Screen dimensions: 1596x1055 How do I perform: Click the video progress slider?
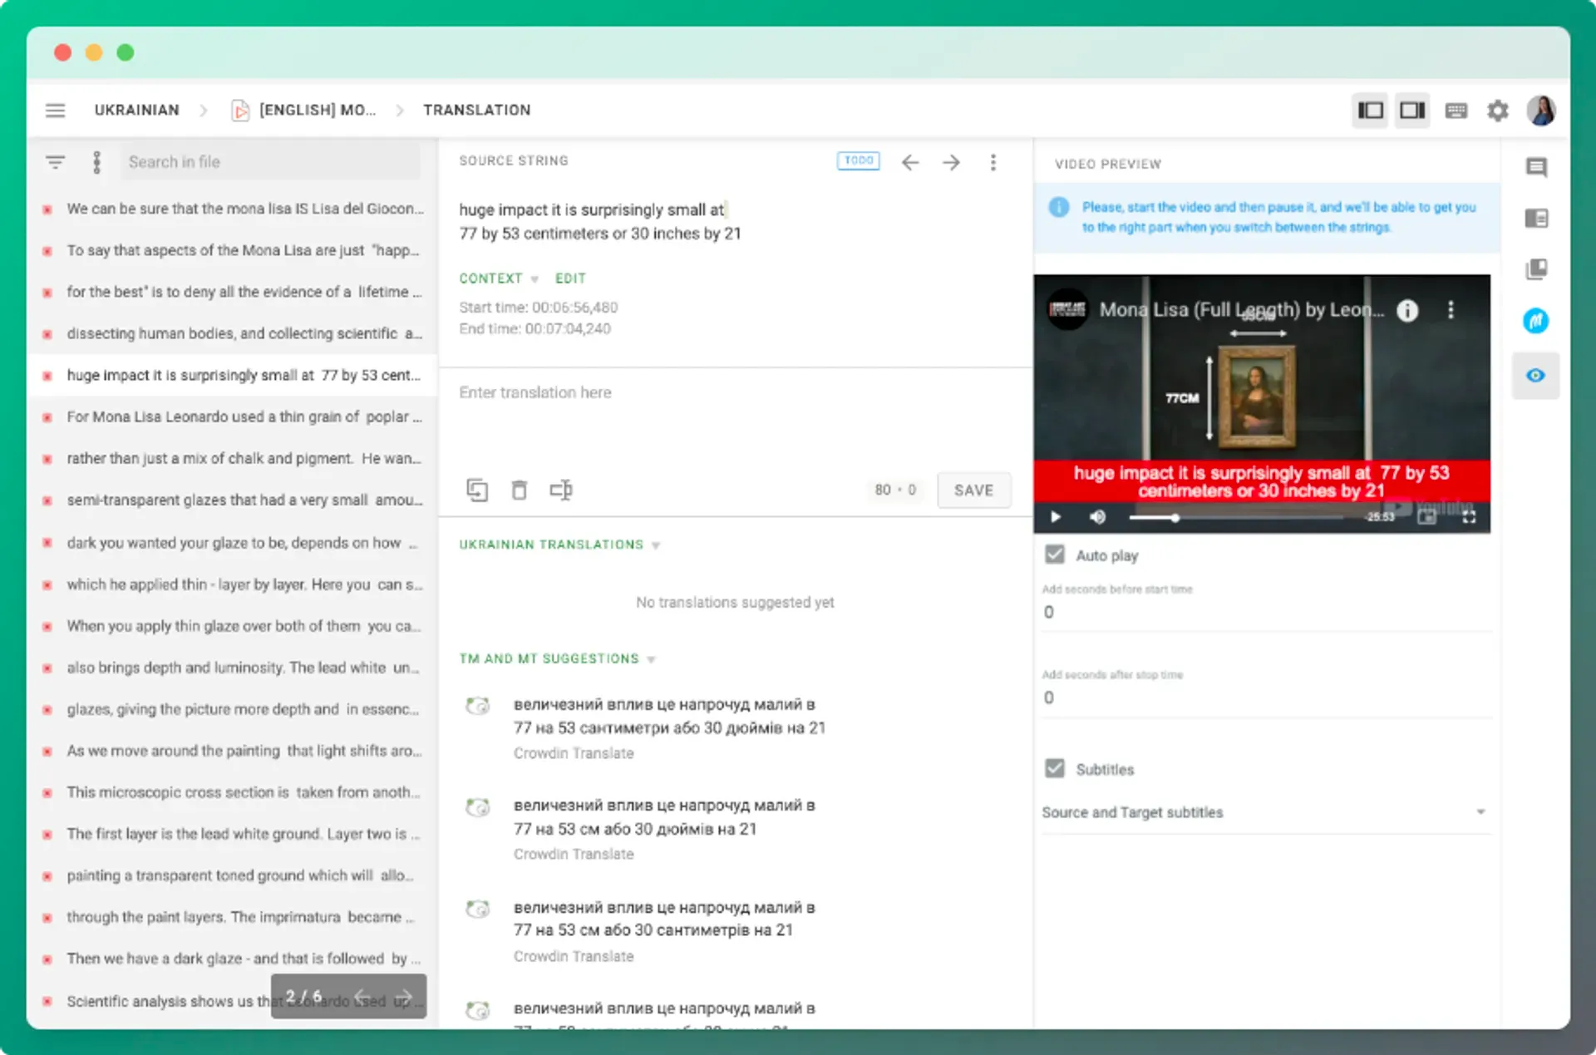[1235, 517]
